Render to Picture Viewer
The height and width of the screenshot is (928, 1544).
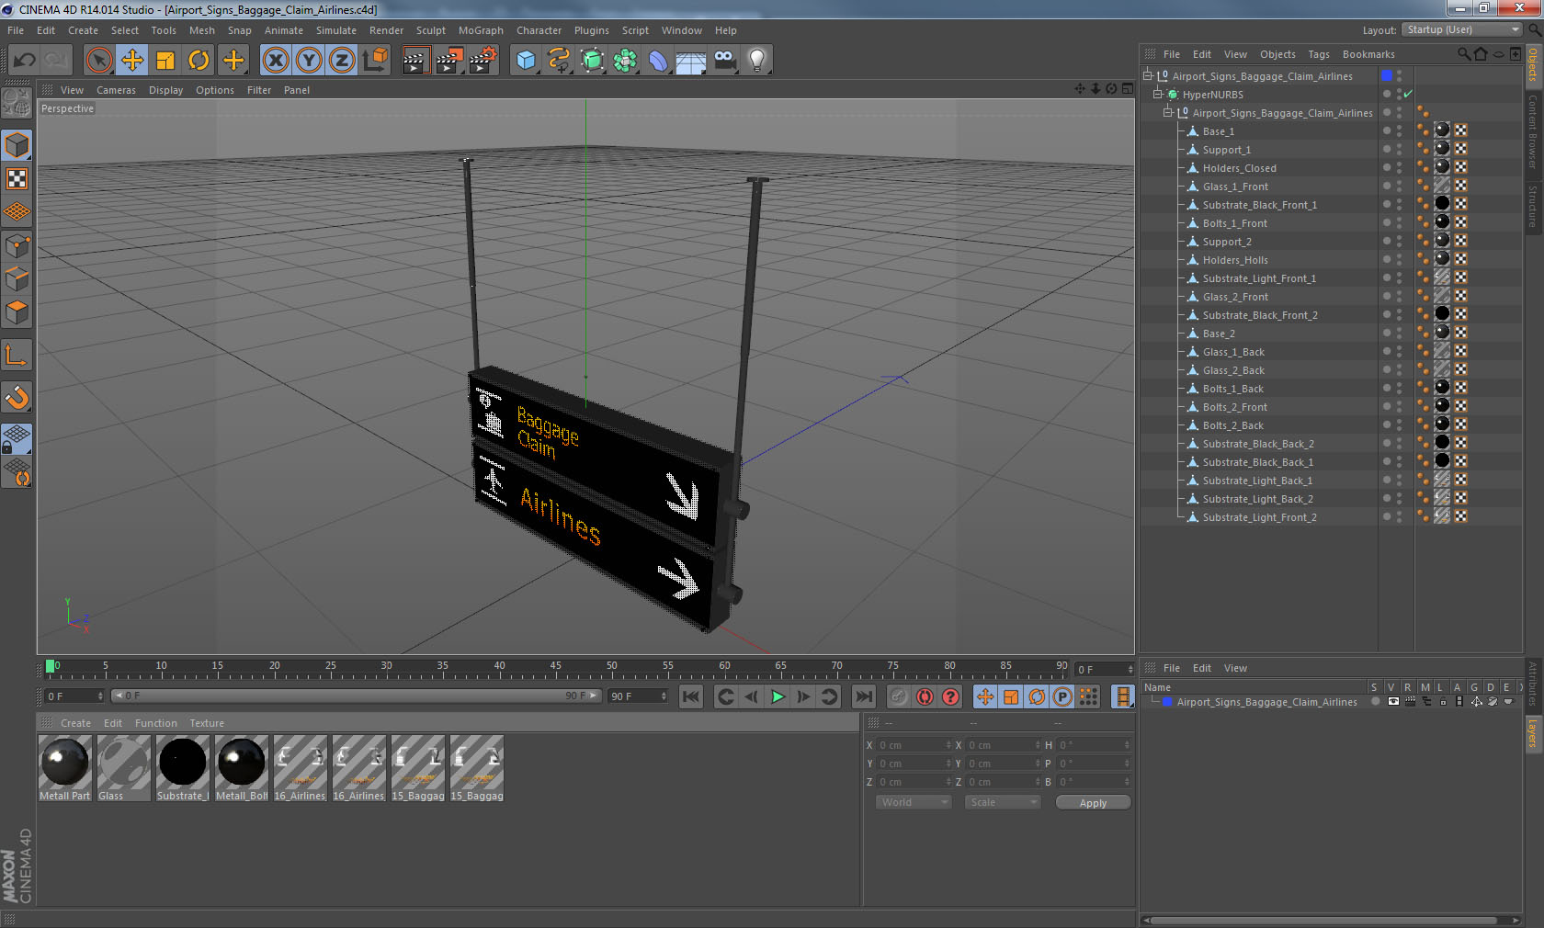pyautogui.click(x=449, y=61)
